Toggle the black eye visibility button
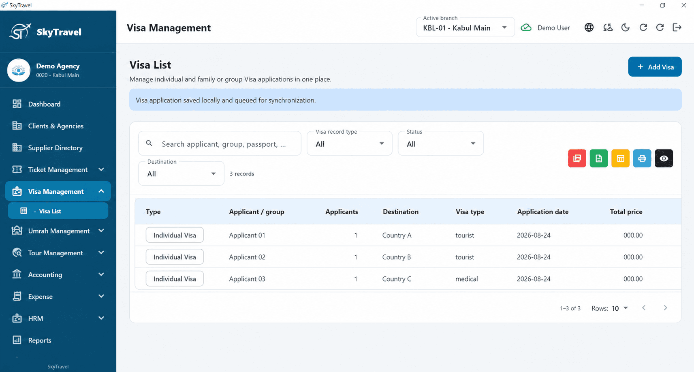Screen dimensions: 694x372 click(x=664, y=158)
